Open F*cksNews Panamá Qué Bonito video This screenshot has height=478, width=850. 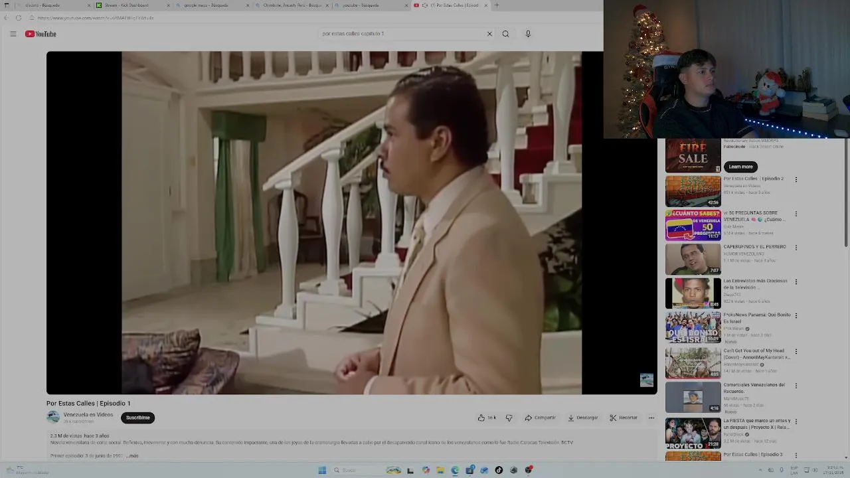[x=693, y=327]
